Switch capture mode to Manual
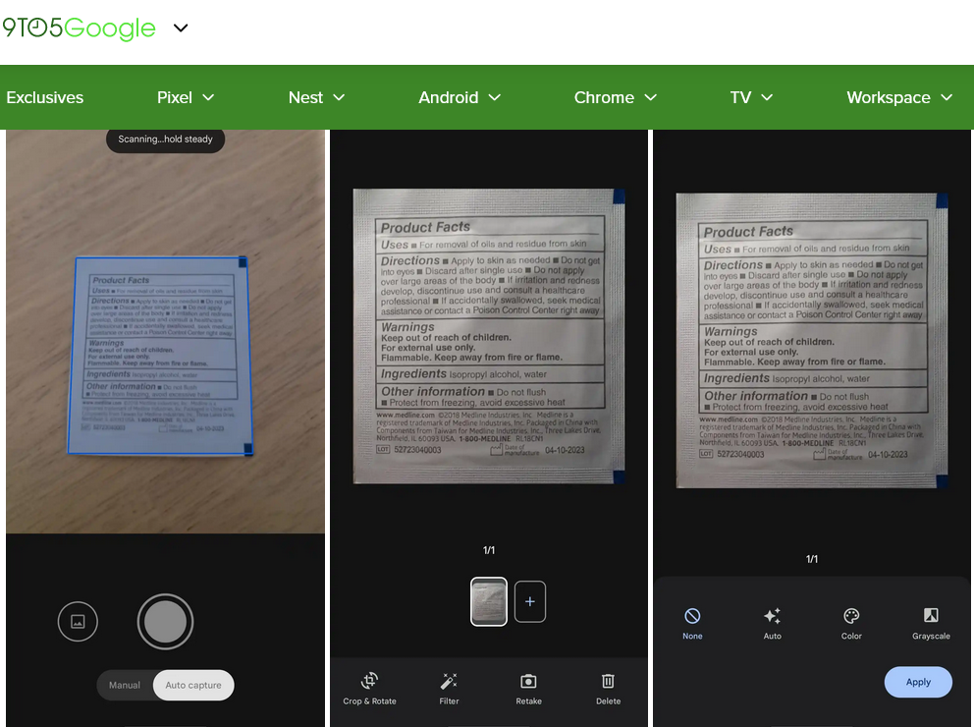This screenshot has height=727, width=974. click(x=125, y=685)
